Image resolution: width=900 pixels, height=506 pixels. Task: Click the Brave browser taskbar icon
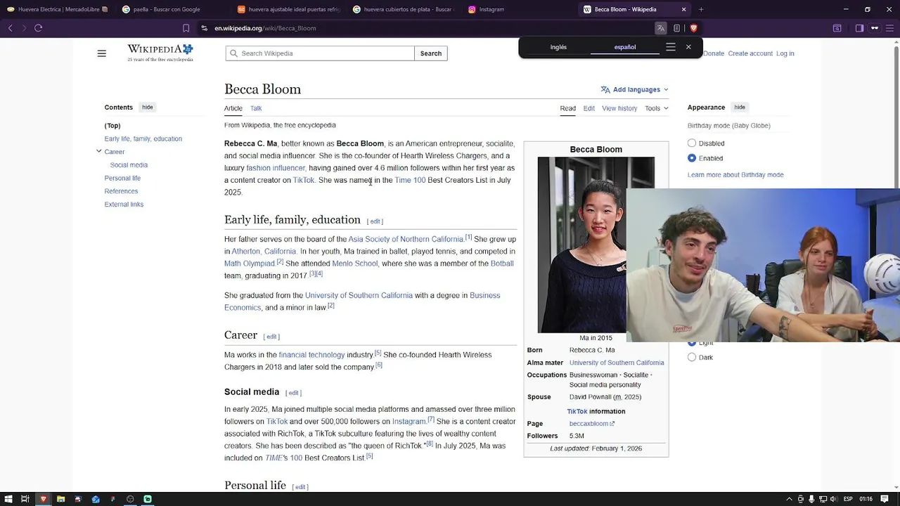click(43, 499)
